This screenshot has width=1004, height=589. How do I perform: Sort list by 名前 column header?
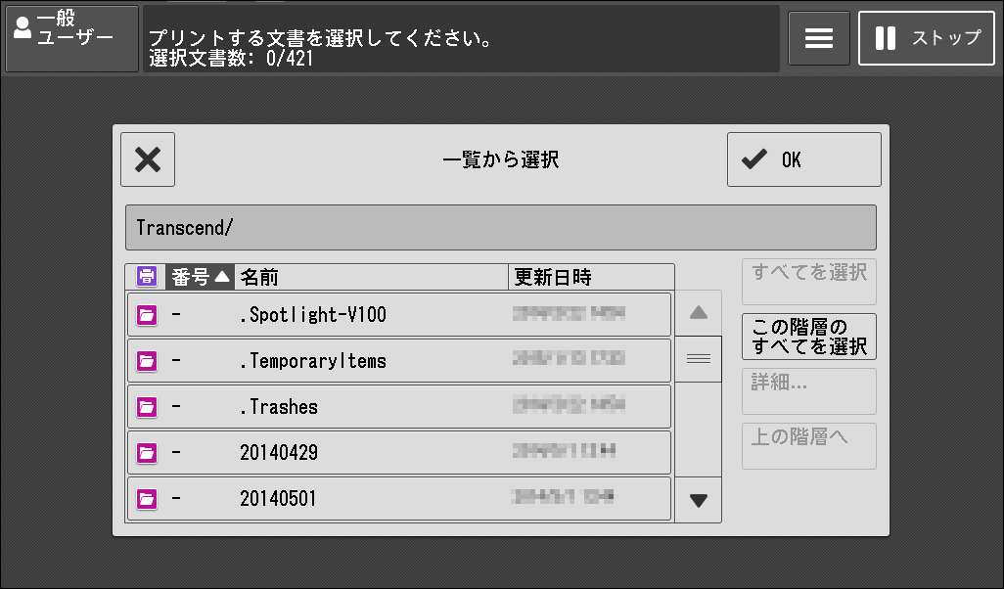[372, 277]
